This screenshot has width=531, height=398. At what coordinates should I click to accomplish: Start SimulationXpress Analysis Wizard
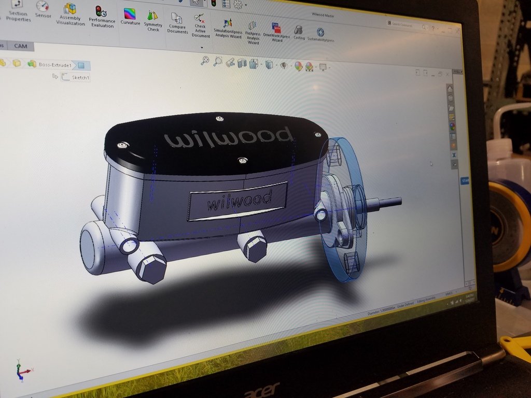tap(228, 29)
